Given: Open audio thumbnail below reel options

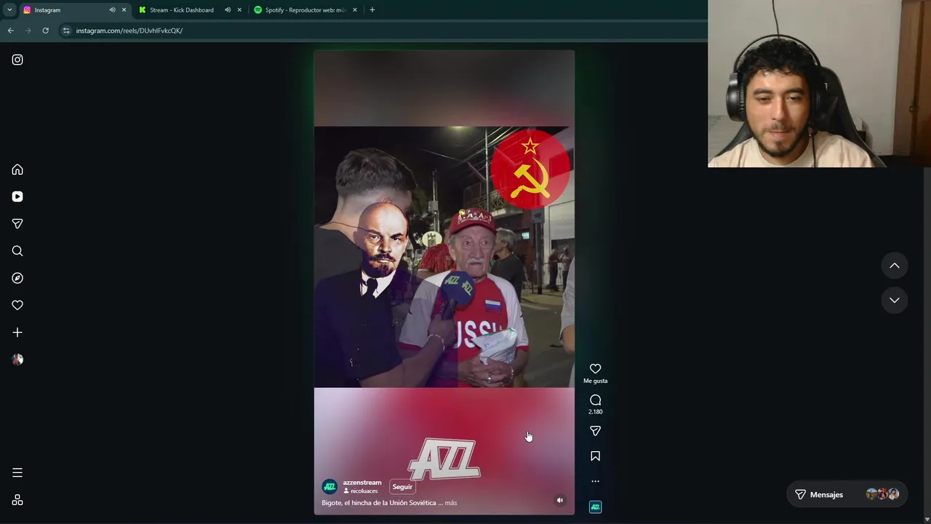Looking at the screenshot, I should [x=595, y=507].
